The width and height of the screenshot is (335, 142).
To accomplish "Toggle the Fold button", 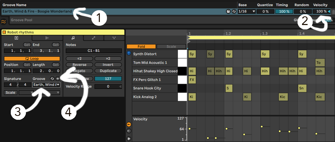I will coord(141,46).
